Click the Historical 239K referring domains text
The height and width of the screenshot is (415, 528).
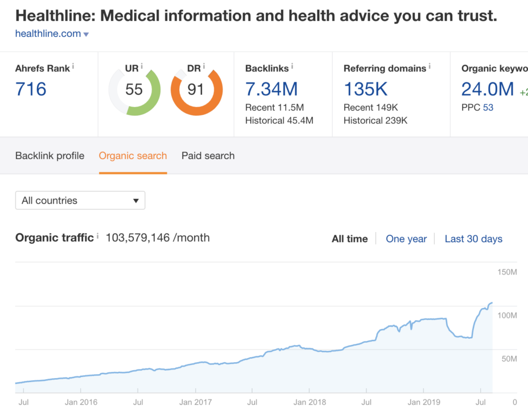click(x=376, y=121)
